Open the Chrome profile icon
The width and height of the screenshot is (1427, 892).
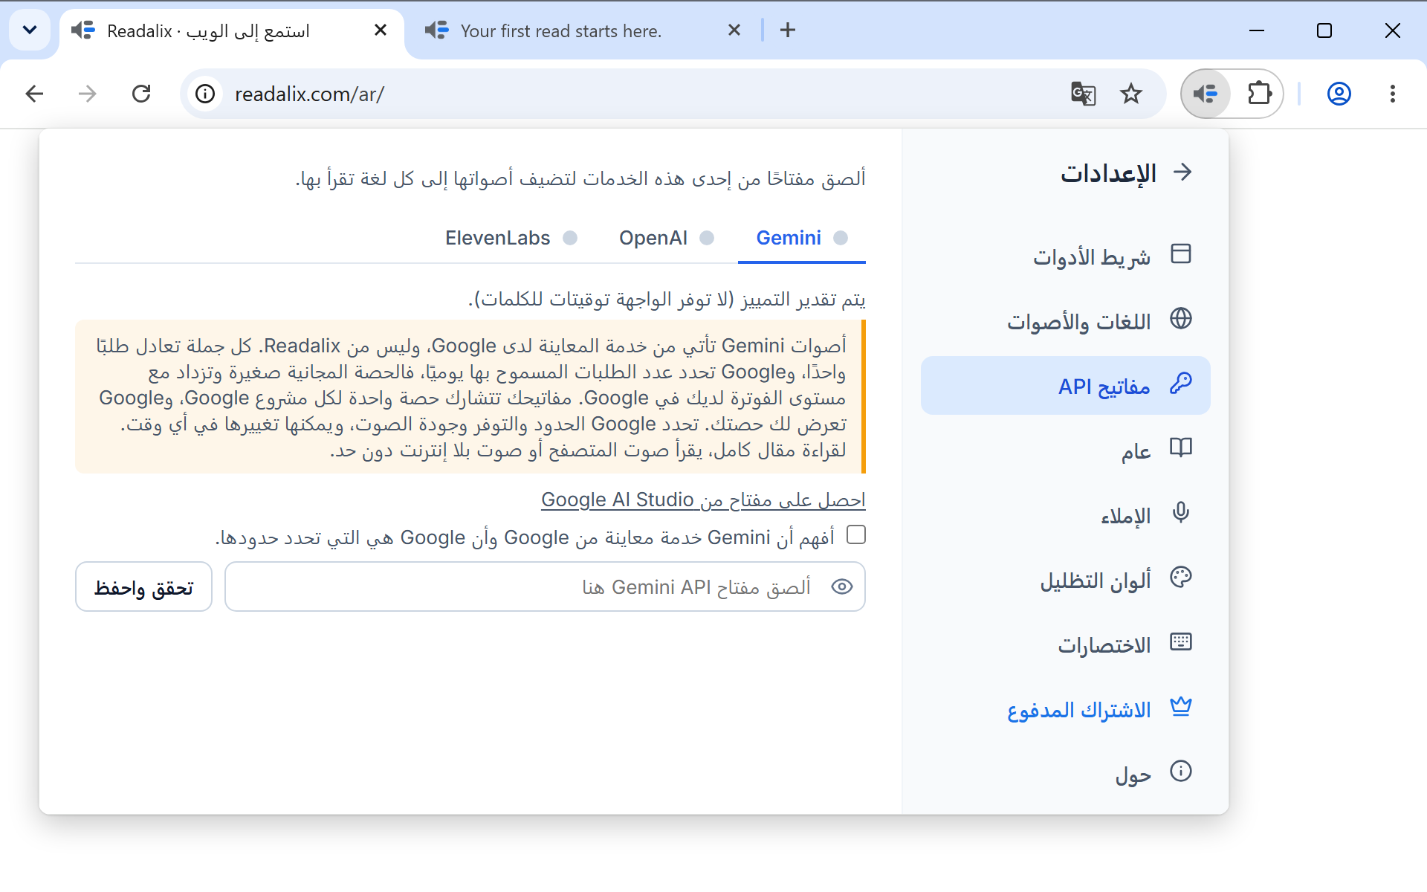pos(1339,94)
